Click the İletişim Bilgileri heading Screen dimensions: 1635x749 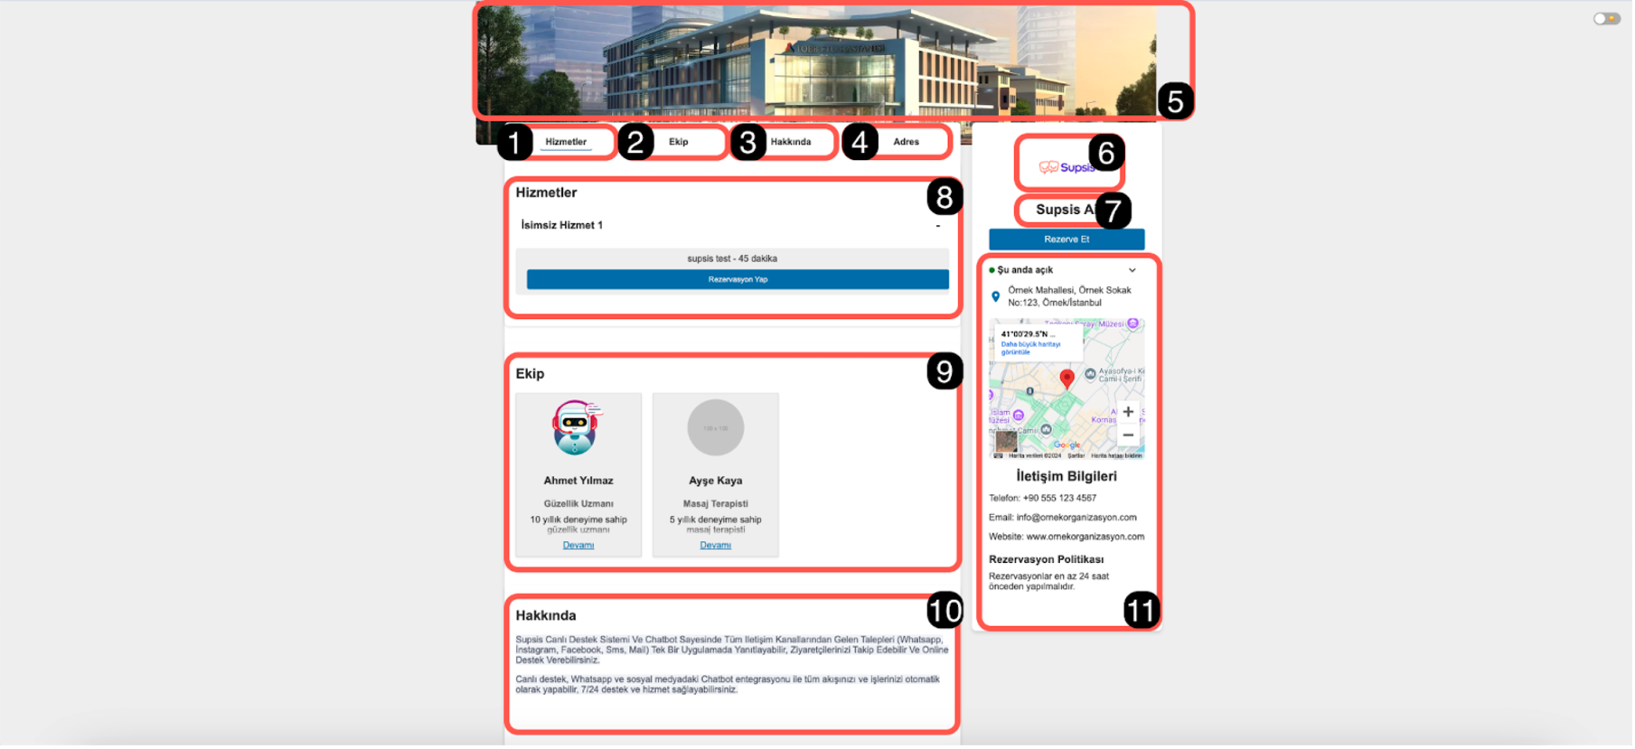tap(1068, 477)
